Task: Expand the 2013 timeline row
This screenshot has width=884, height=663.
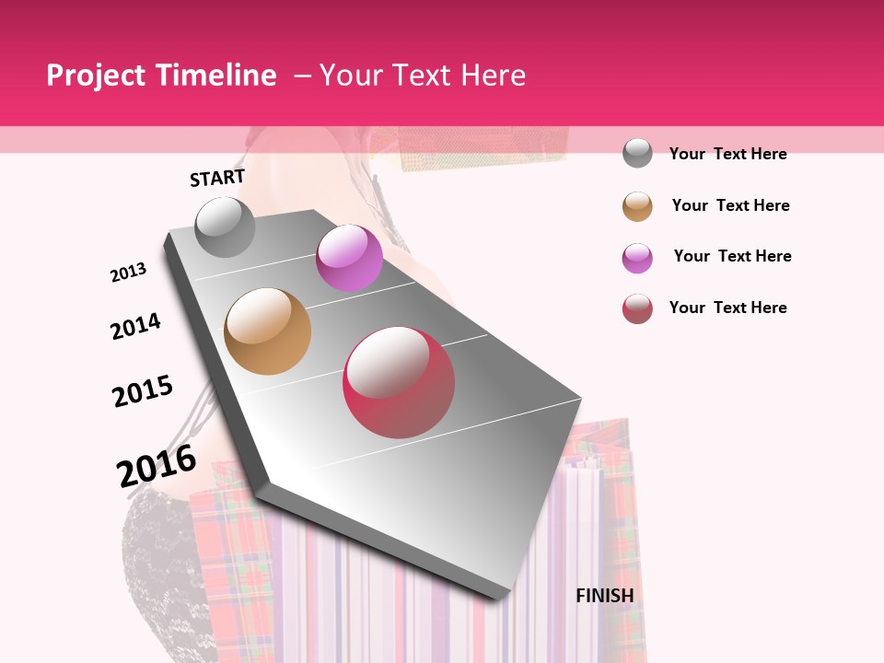Action: 129,272
